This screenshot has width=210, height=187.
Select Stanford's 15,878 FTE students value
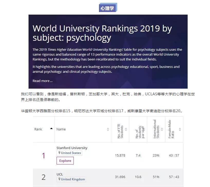click(120, 155)
